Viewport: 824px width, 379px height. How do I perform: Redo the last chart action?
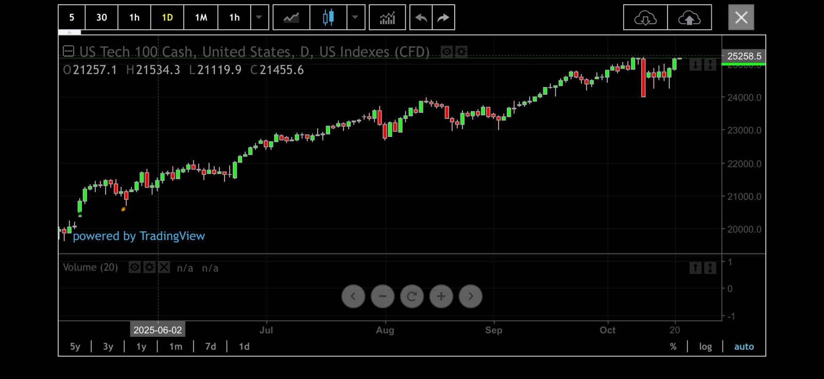click(x=443, y=18)
